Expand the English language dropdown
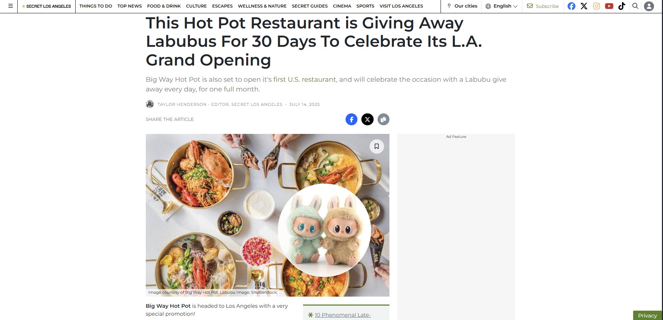The image size is (663, 320). [501, 6]
